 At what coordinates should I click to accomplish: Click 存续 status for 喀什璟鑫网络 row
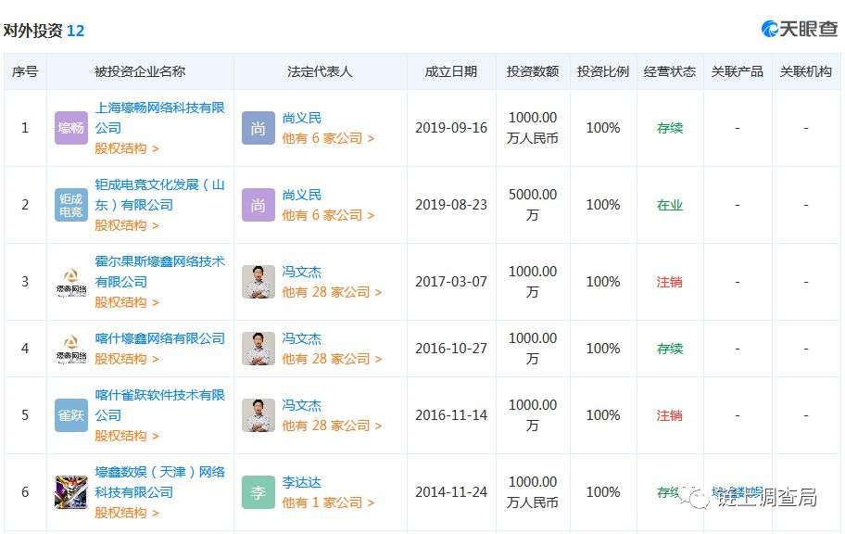[x=670, y=349]
